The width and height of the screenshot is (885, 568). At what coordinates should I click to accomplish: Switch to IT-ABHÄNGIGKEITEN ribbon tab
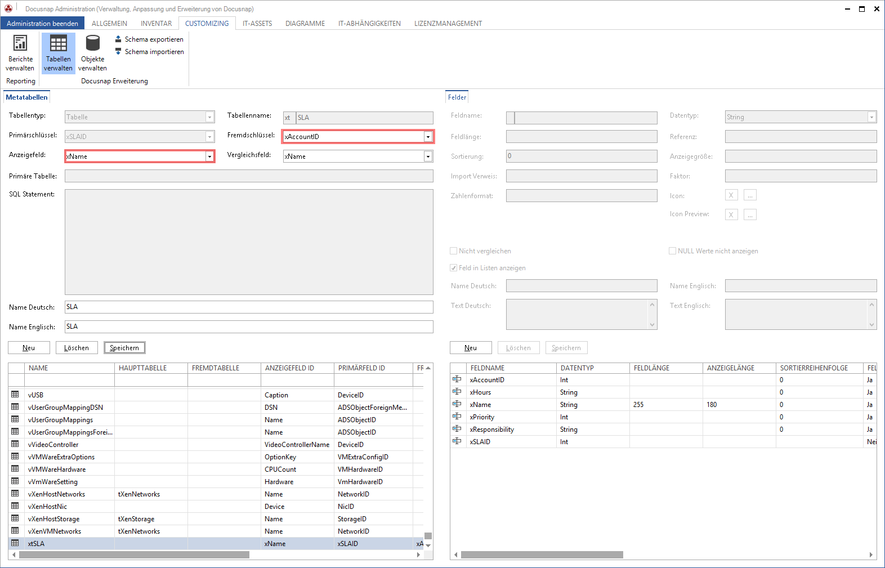pos(369,24)
